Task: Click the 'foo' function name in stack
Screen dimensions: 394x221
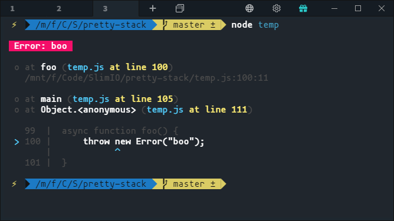Action: pos(48,67)
